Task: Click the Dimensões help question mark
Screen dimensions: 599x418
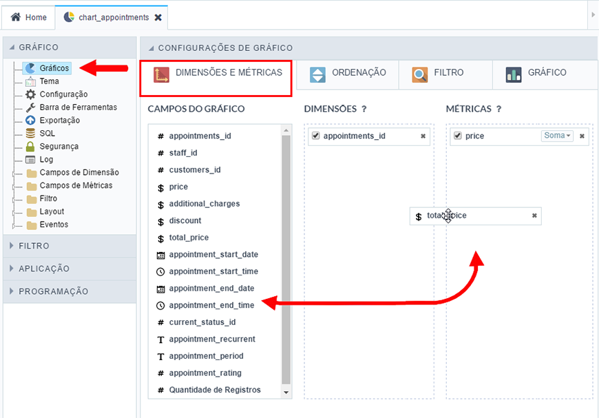Action: tap(364, 109)
